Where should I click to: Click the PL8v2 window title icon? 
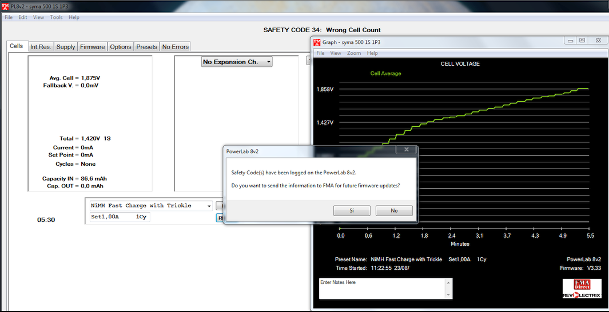pyautogui.click(x=6, y=7)
